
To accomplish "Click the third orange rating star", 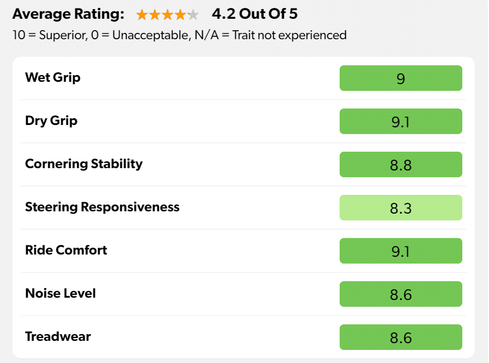I will (x=168, y=15).
